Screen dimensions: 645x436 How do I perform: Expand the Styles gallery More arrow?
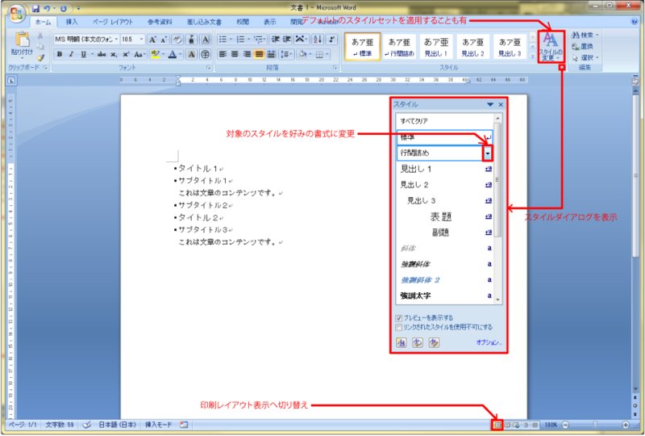coord(533,57)
